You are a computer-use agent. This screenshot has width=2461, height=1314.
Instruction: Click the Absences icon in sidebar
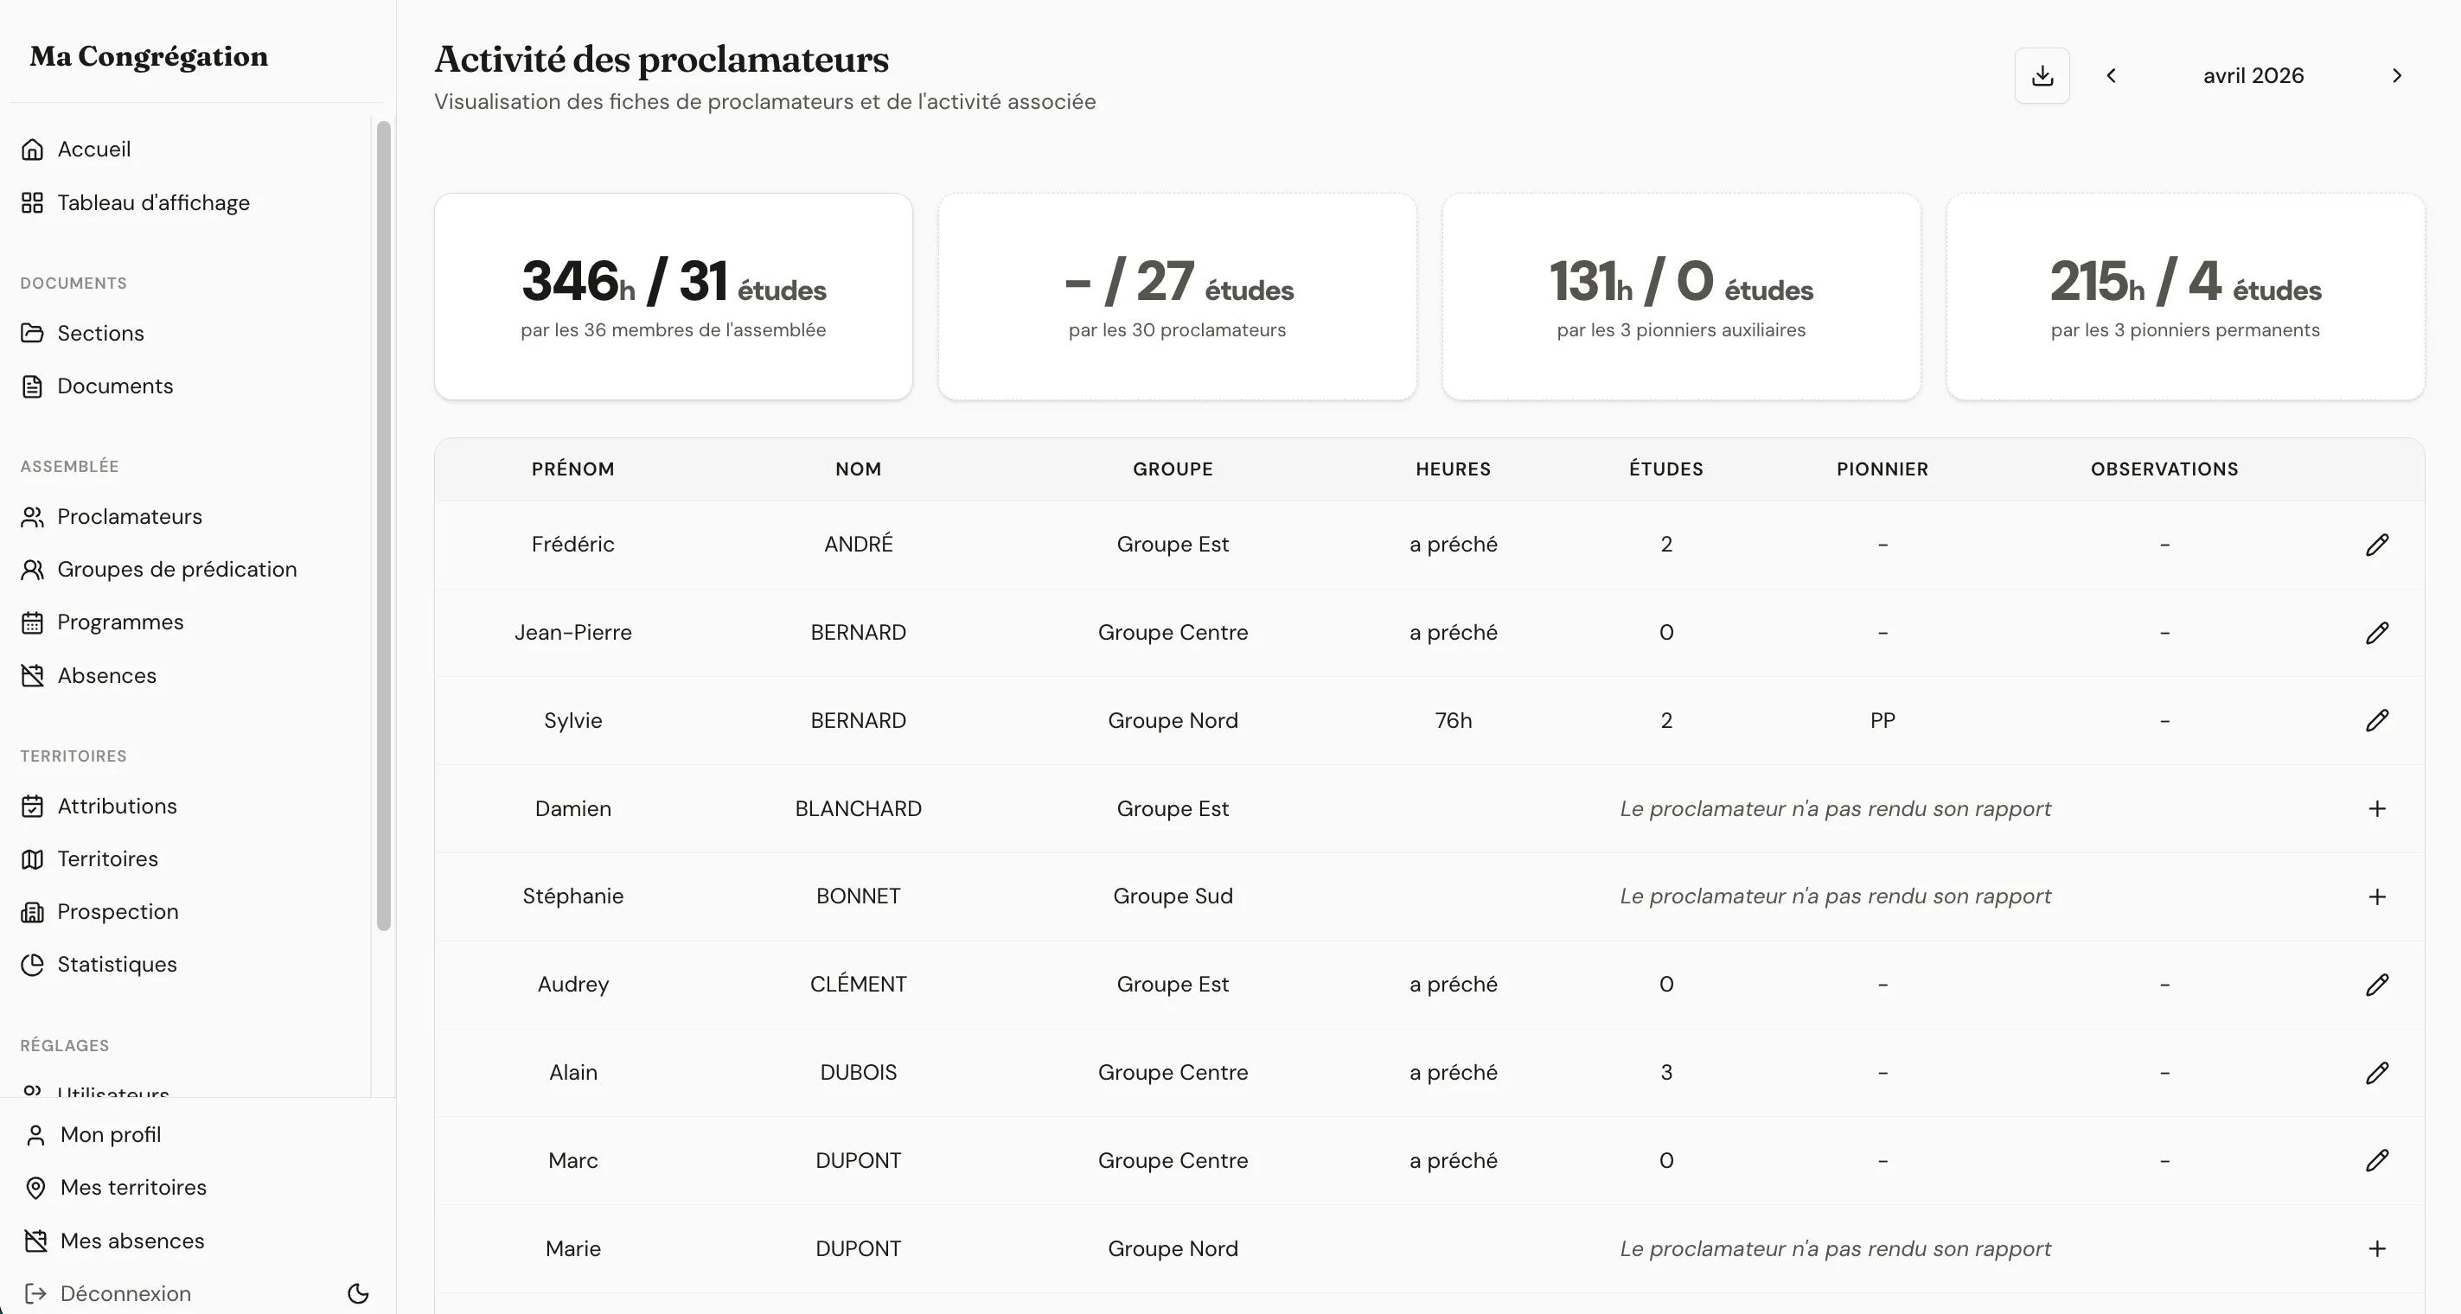pyautogui.click(x=33, y=675)
